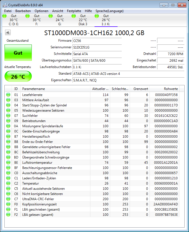Open the Datei menu
This screenshot has width=189, height=232.
[x=8, y=11]
